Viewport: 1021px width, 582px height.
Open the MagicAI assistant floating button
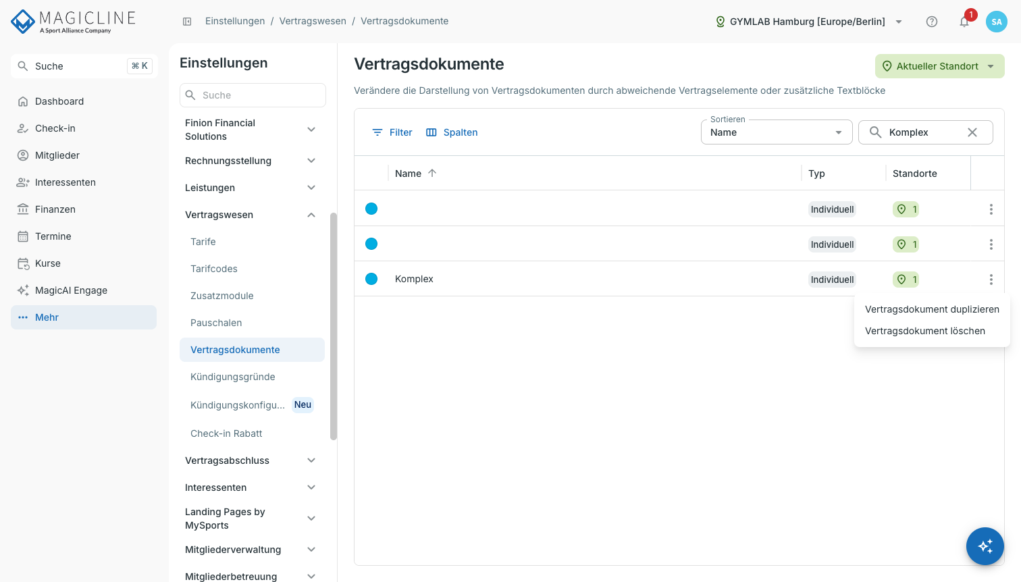985,546
